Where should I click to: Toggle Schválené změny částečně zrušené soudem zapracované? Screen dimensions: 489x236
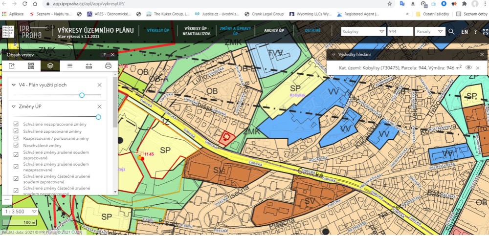(16, 178)
